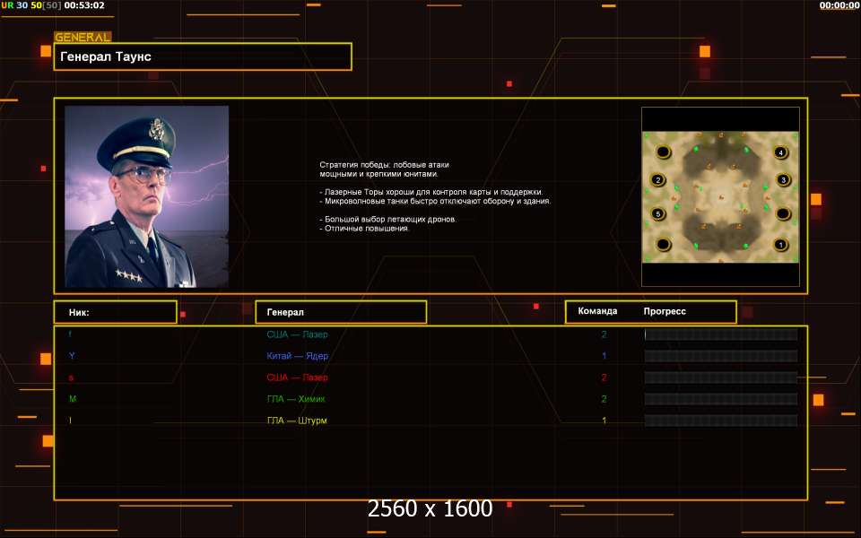The height and width of the screenshot is (538, 861).
Task: Click the yellow nickname 'I'
Action: 70,421
